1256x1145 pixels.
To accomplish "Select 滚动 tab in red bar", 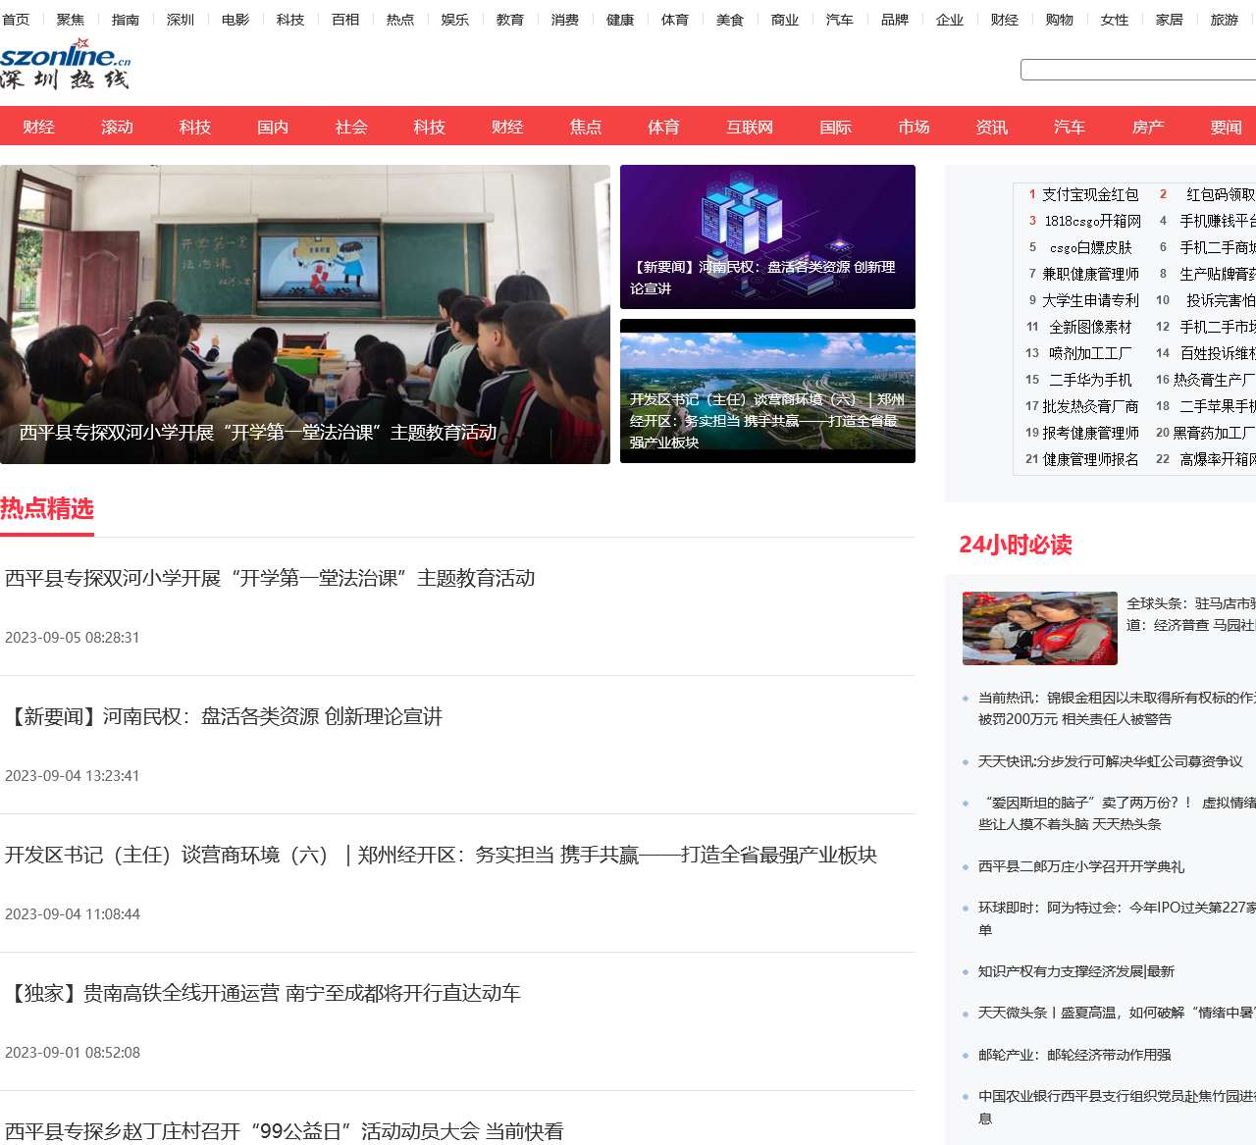I will [x=117, y=127].
